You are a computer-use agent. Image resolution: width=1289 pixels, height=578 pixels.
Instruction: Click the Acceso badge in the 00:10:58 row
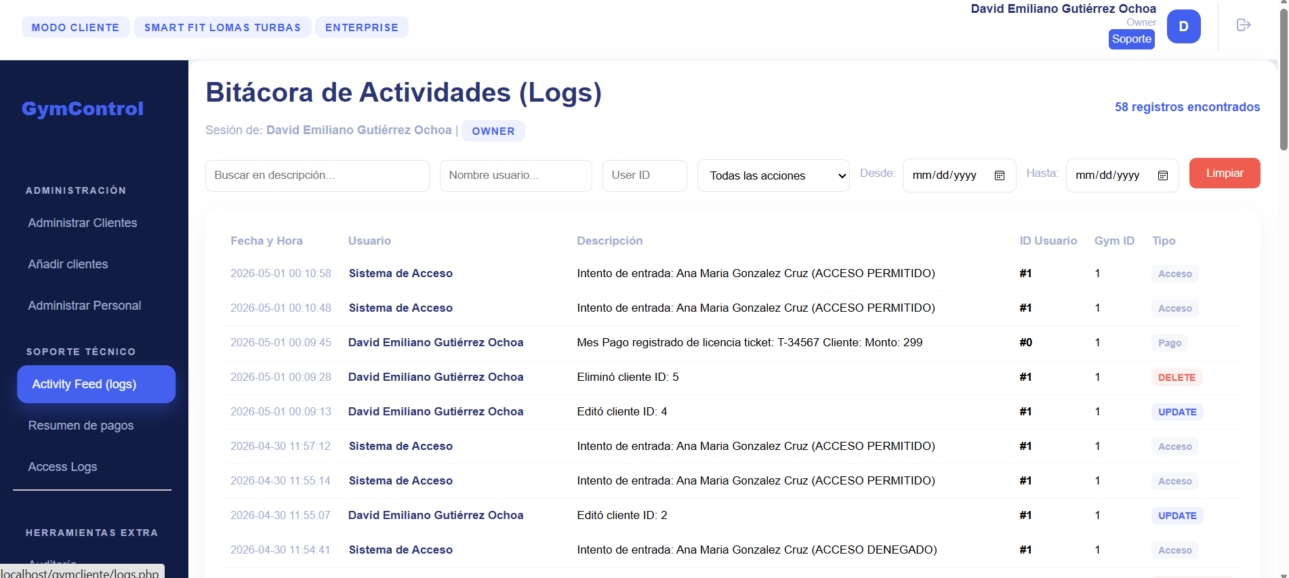tap(1174, 274)
